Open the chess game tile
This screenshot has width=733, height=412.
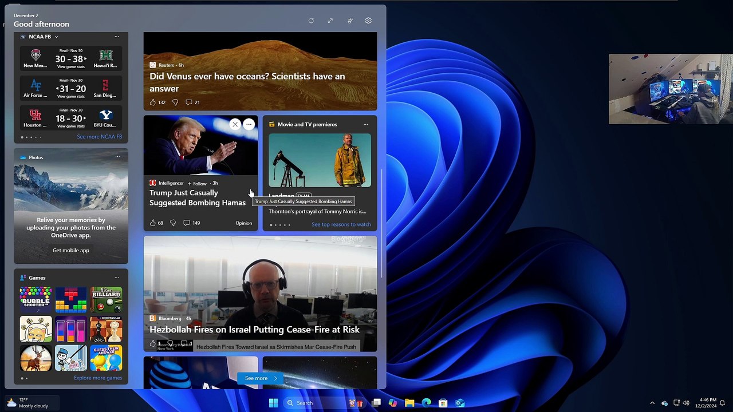click(107, 329)
